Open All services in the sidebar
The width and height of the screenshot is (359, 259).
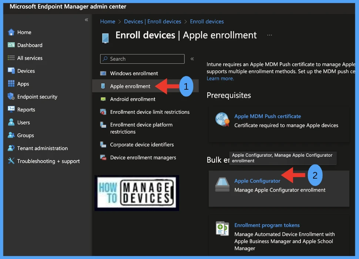coord(30,58)
